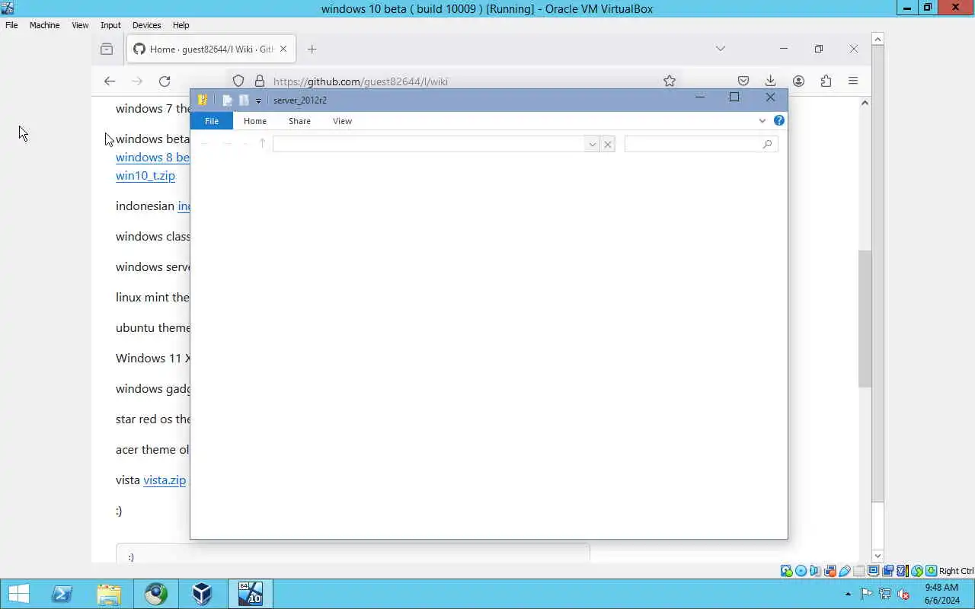The image size is (975, 609).
Task: Click the New folder icon in Explorer title bar
Action: (244, 100)
